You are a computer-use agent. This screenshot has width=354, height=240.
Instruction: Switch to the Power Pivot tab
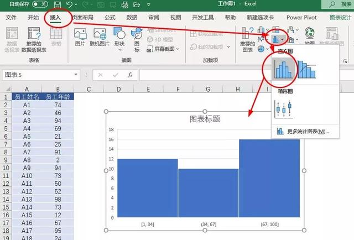[x=301, y=17]
